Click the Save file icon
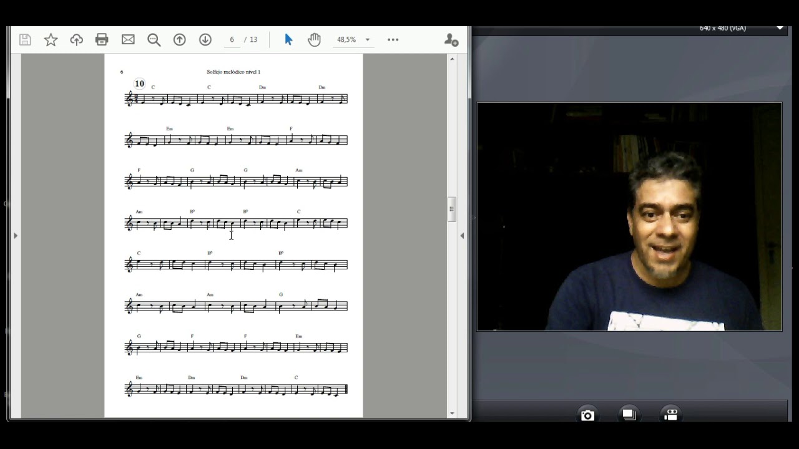 point(25,40)
